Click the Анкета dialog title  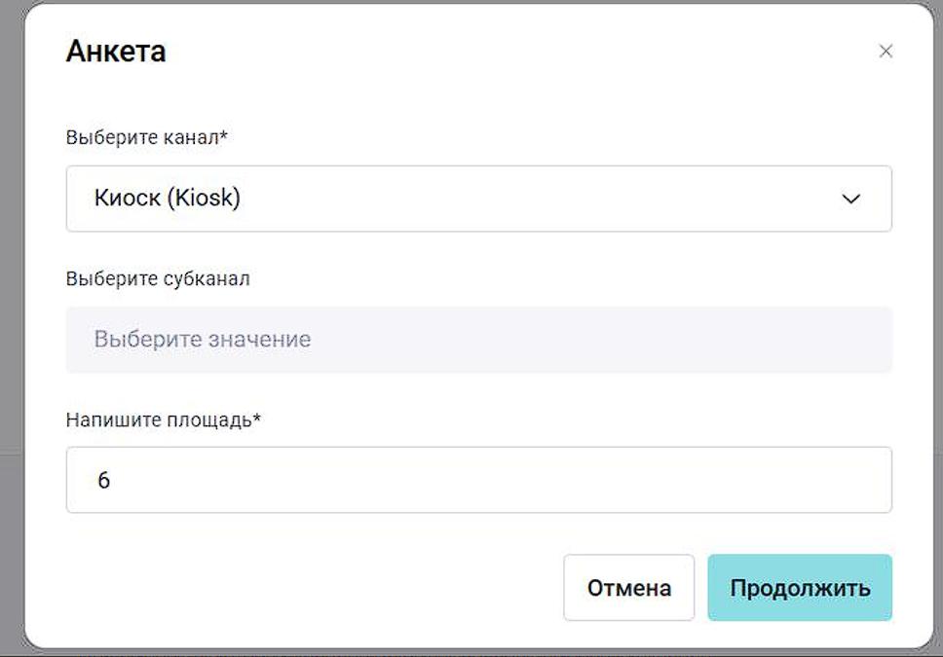116,52
